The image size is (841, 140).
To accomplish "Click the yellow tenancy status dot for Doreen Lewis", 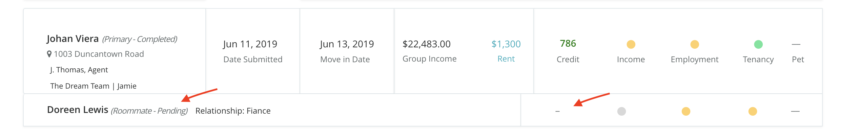I will click(753, 111).
